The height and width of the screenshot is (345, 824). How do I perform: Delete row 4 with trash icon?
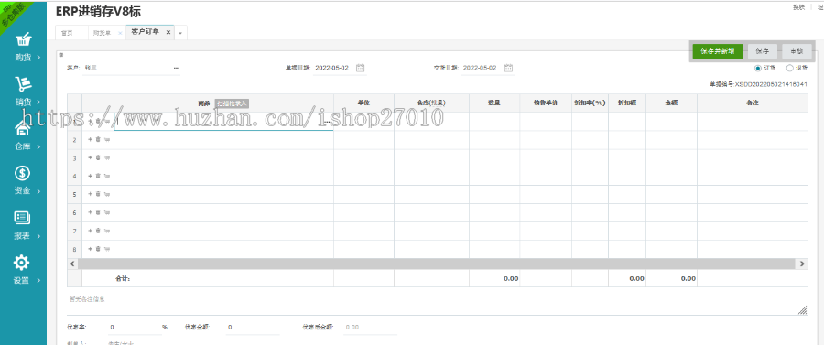(98, 176)
